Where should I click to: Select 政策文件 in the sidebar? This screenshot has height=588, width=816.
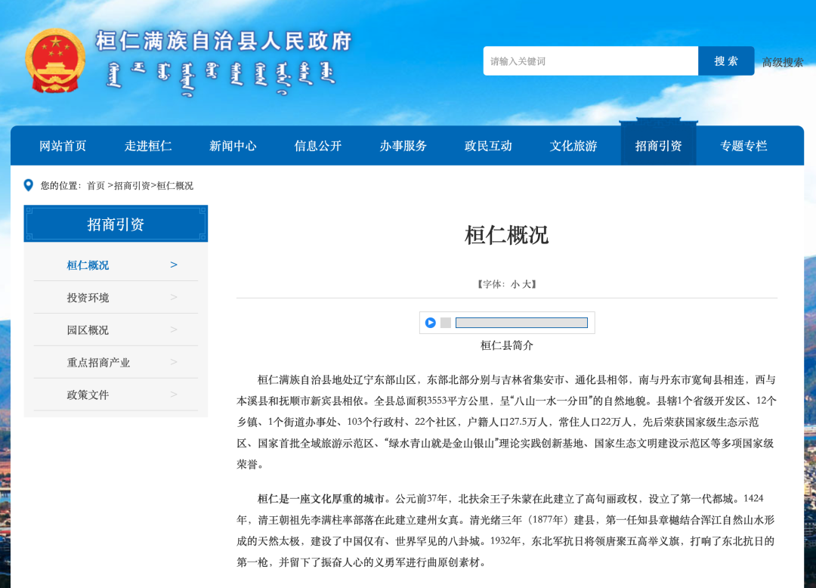(x=88, y=395)
